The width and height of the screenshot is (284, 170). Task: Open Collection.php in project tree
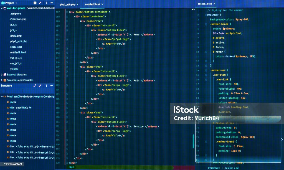(x=18, y=19)
